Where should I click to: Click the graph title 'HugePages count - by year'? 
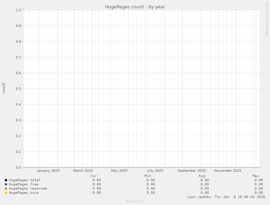[x=135, y=7]
